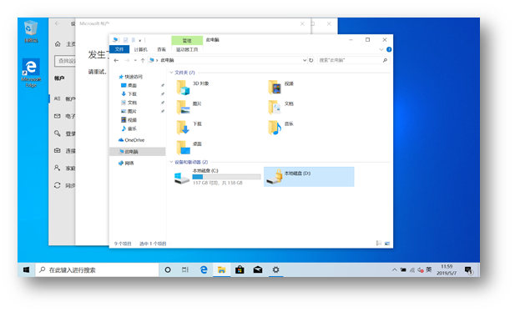Viewport: 515px width, 312px height.
Task: Click the C: drive capacity bar
Action: [226, 177]
